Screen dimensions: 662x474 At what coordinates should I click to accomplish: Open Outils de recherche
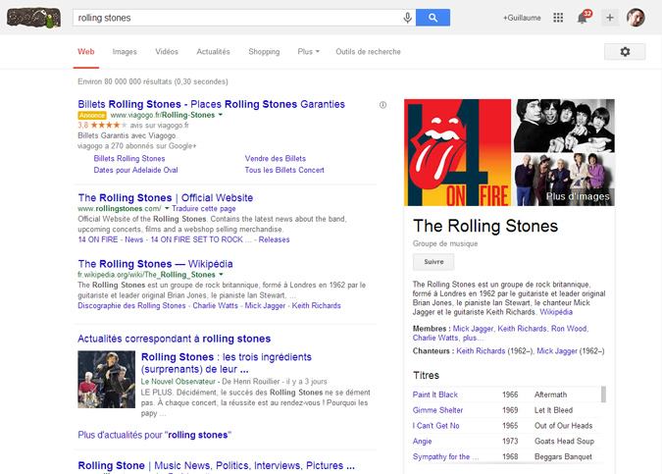368,51
